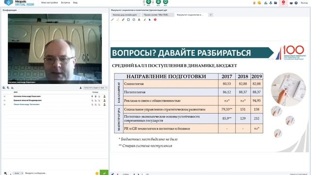
Task: Switch to the first presentation tab «Баннер дод онлайн.pptx»
Action: point(125,15)
